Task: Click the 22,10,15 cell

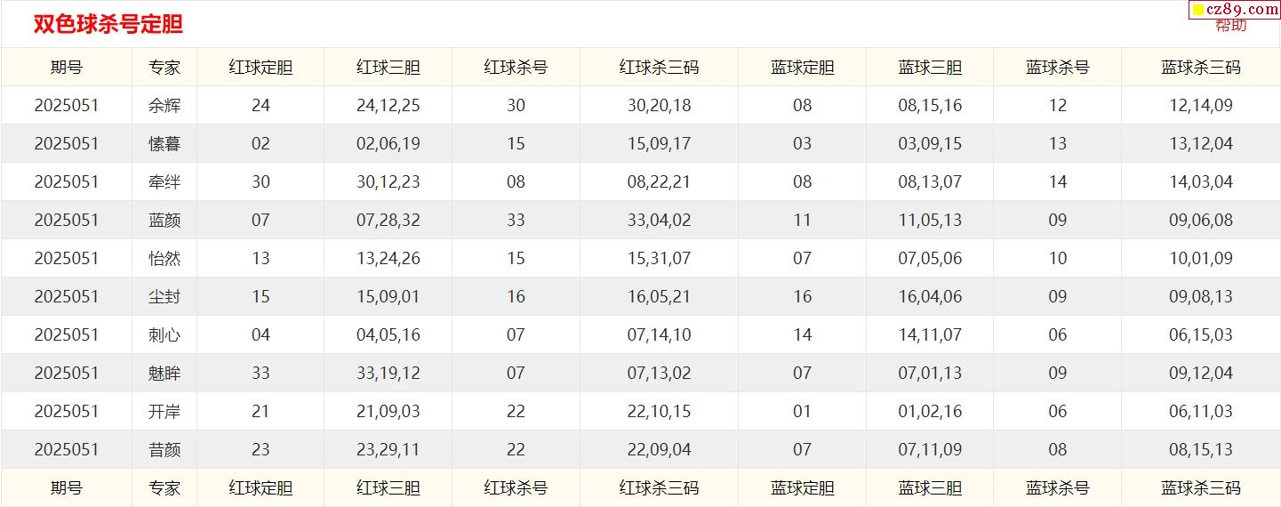Action: click(x=659, y=412)
